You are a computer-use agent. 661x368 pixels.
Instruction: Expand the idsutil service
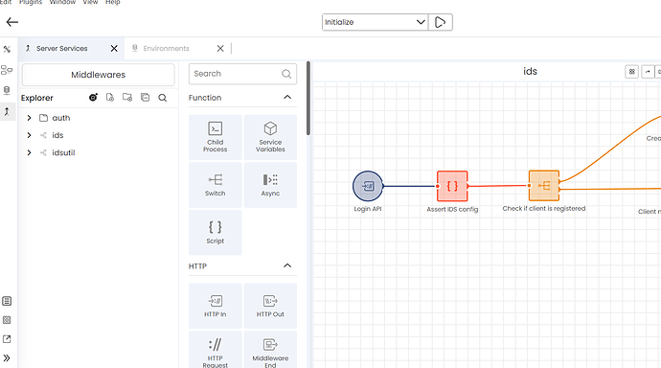click(x=29, y=152)
